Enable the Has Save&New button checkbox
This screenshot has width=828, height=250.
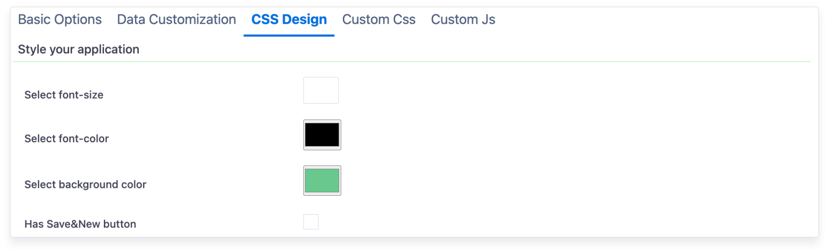311,222
